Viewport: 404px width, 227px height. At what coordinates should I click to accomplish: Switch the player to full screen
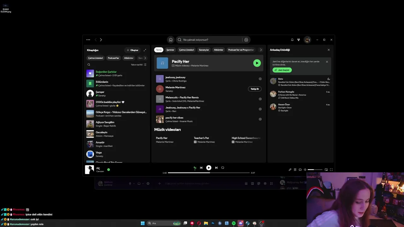coord(331,170)
